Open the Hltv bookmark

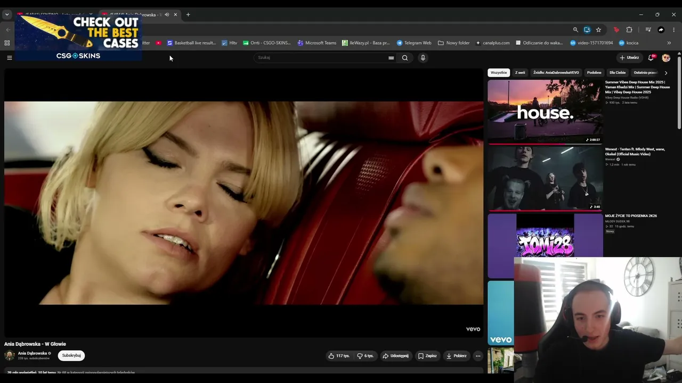coord(230,43)
